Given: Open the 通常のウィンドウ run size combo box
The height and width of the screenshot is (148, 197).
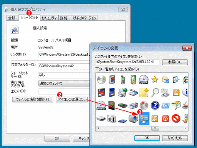Looking at the screenshot, I should click(x=64, y=84).
